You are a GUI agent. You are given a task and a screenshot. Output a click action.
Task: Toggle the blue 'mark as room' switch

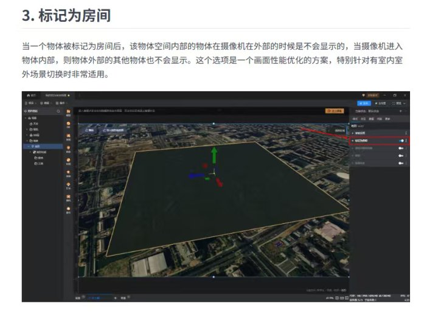[x=401, y=141]
